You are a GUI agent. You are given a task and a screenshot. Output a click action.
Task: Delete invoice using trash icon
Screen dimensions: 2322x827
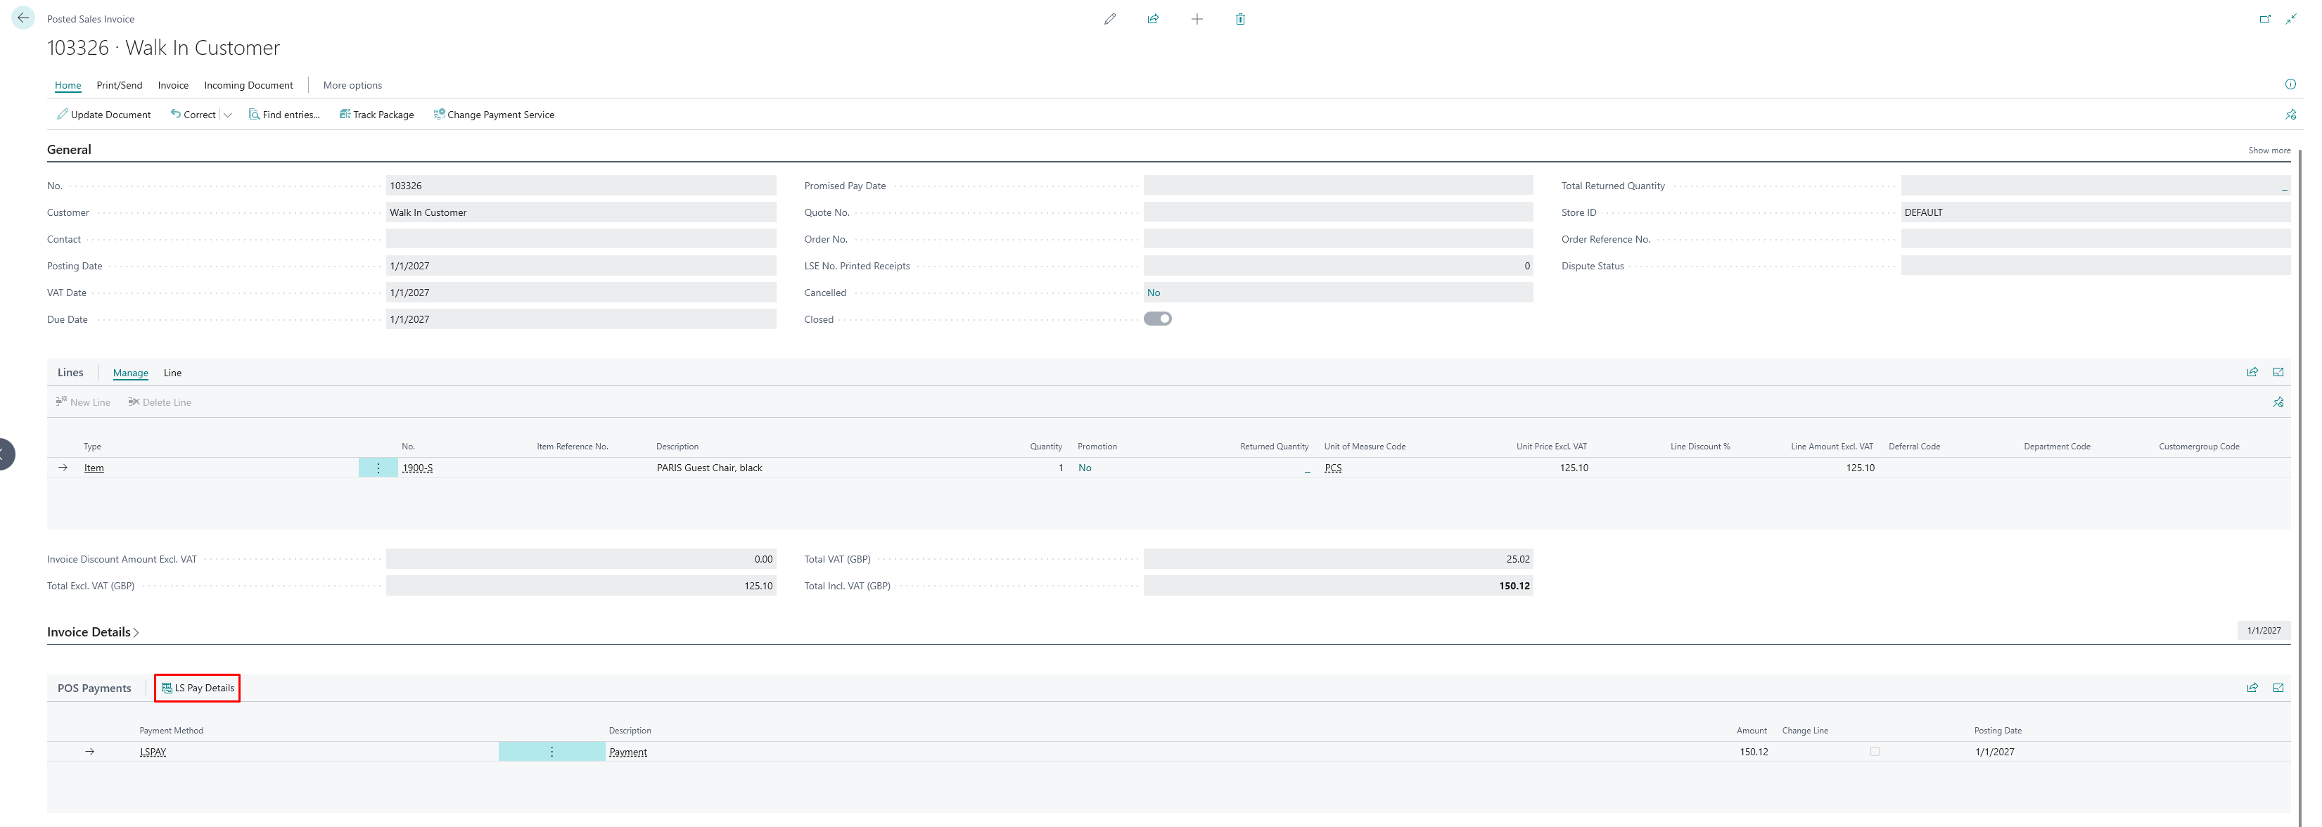click(1239, 19)
